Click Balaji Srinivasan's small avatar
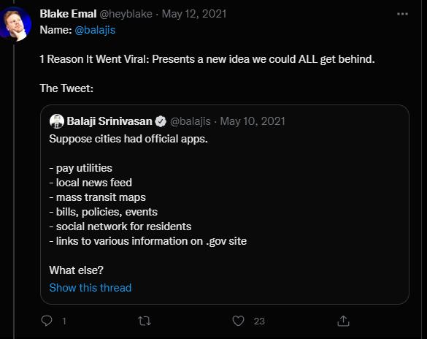The height and width of the screenshot is (339, 427). [57, 121]
